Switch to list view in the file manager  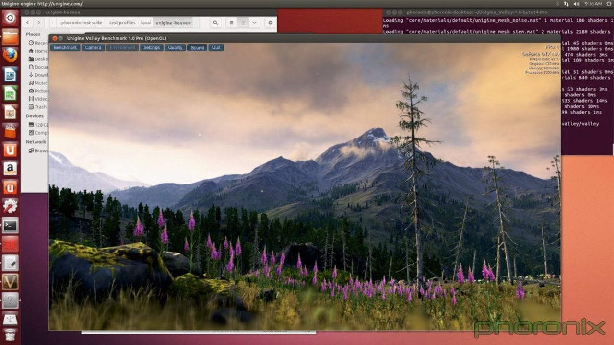click(231, 23)
